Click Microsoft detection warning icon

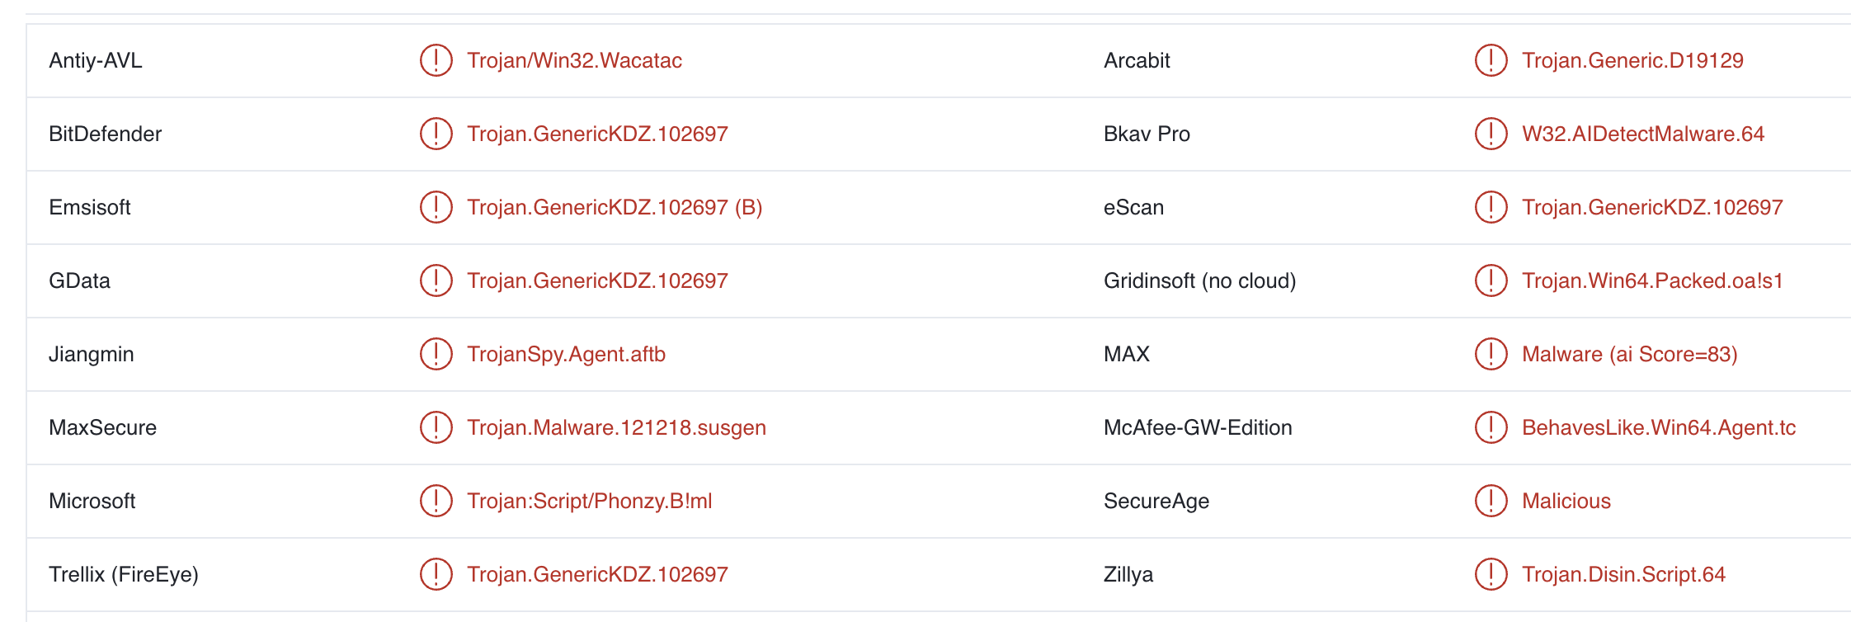436,501
